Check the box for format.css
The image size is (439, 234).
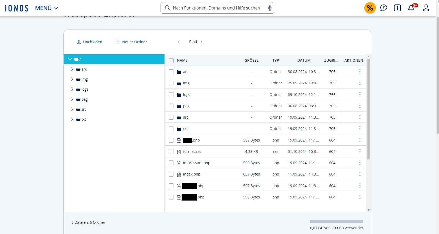click(x=171, y=152)
